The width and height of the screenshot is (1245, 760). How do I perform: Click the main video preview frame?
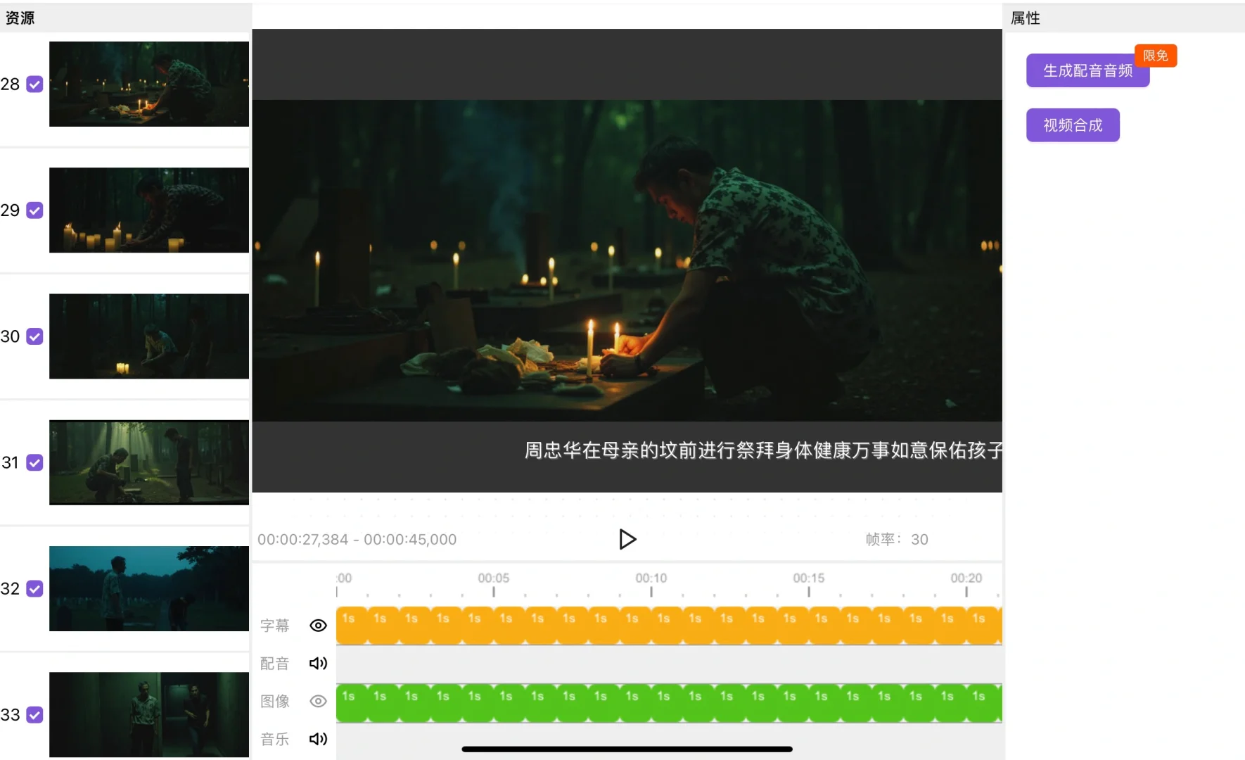[627, 260]
